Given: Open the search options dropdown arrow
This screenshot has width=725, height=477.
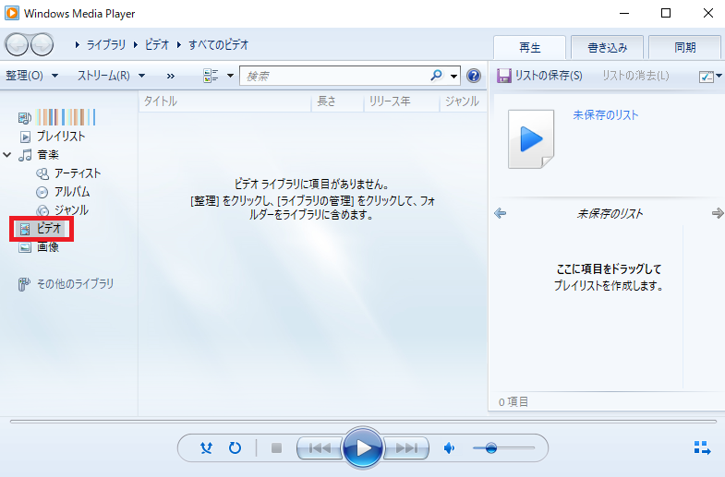Looking at the screenshot, I should coord(454,76).
